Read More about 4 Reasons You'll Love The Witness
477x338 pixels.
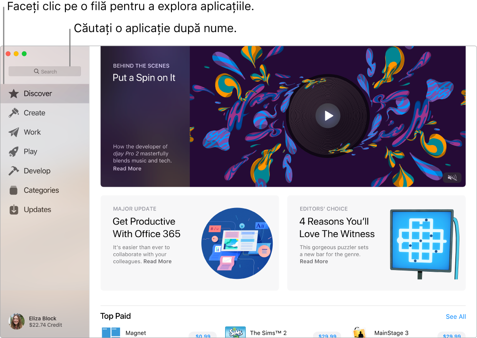tap(314, 261)
